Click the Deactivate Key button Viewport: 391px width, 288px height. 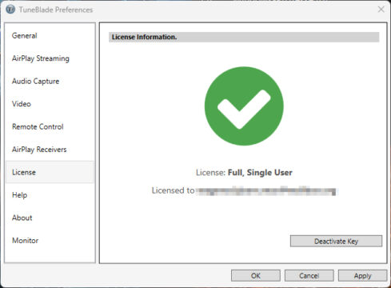[x=336, y=241]
